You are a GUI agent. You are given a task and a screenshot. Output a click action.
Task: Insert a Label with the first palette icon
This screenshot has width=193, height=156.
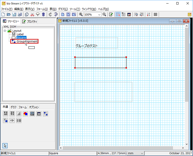(x=5, y=114)
